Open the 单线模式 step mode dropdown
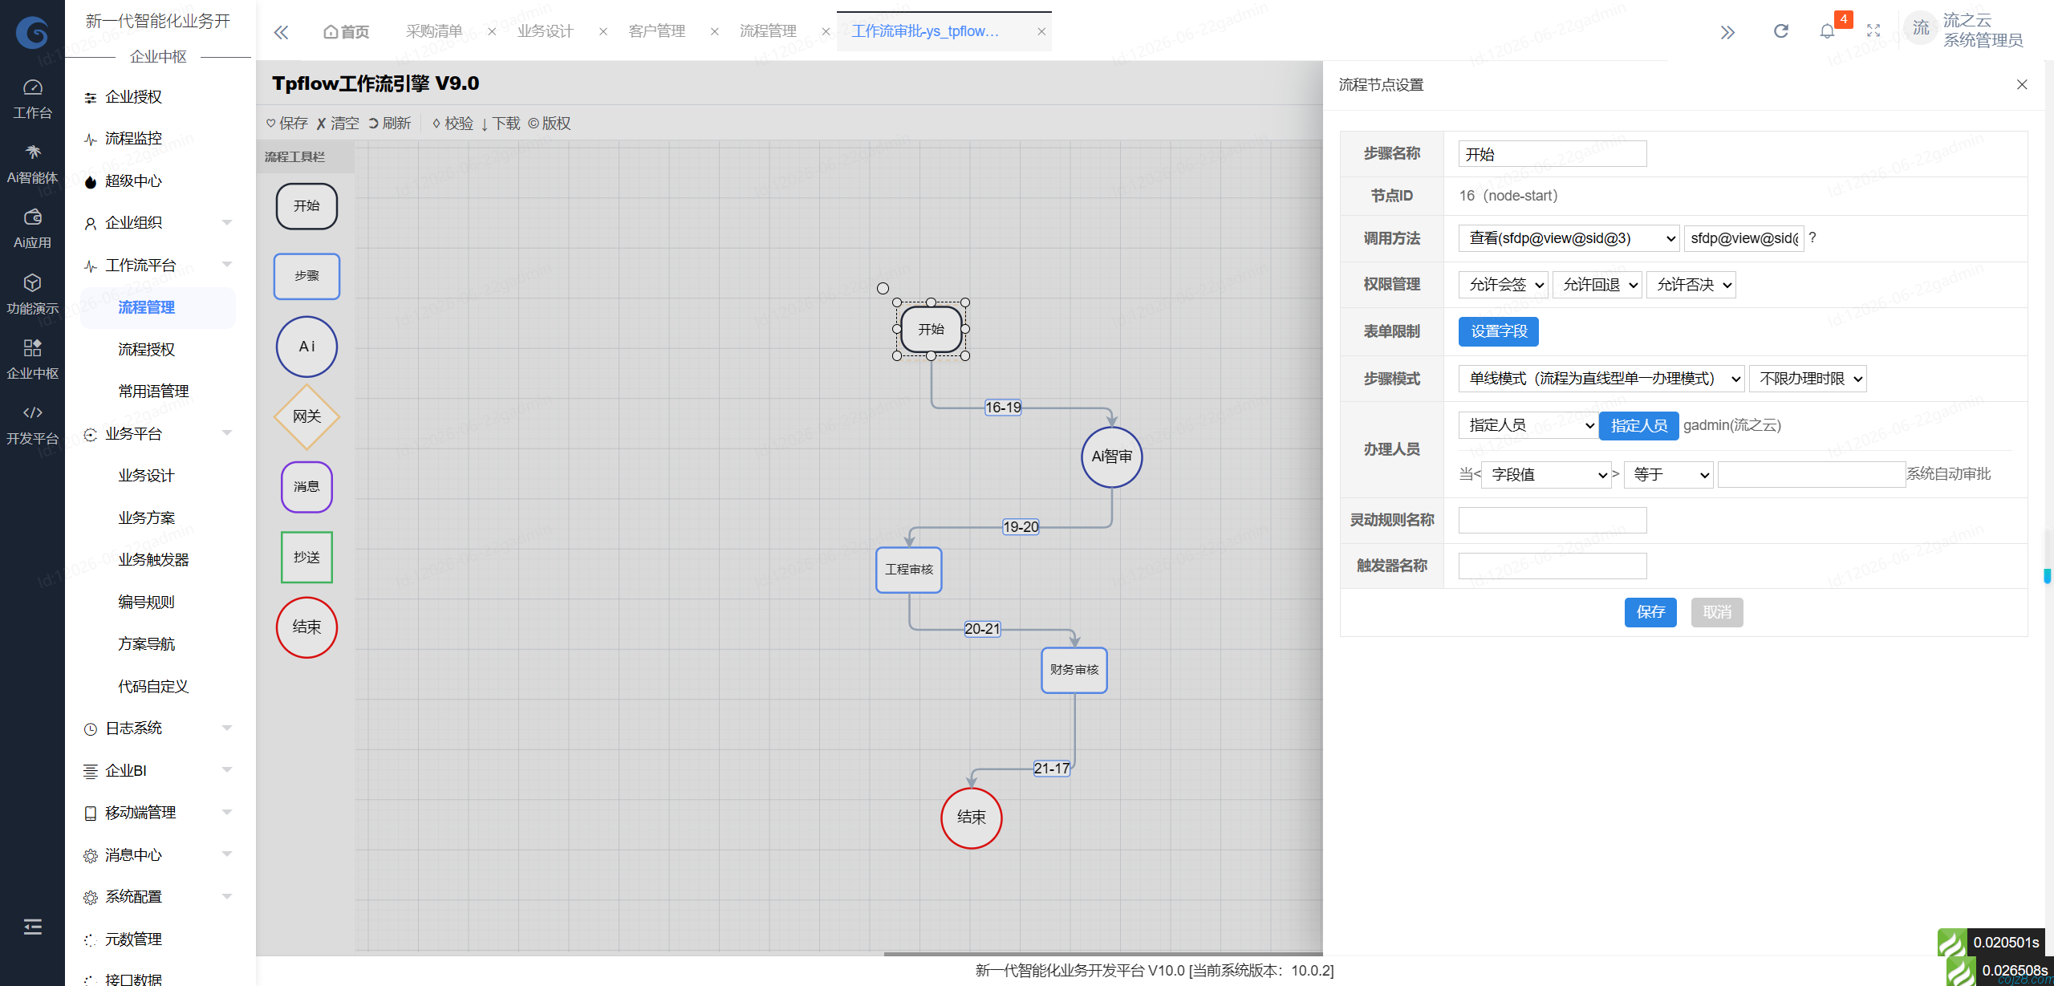The image size is (2054, 986). 1601,379
